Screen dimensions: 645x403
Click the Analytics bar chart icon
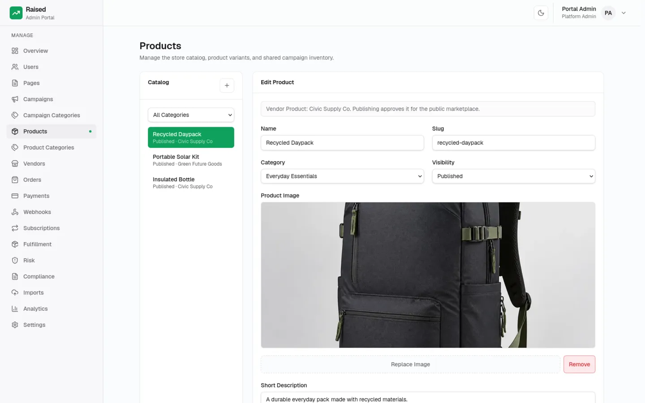click(x=15, y=309)
